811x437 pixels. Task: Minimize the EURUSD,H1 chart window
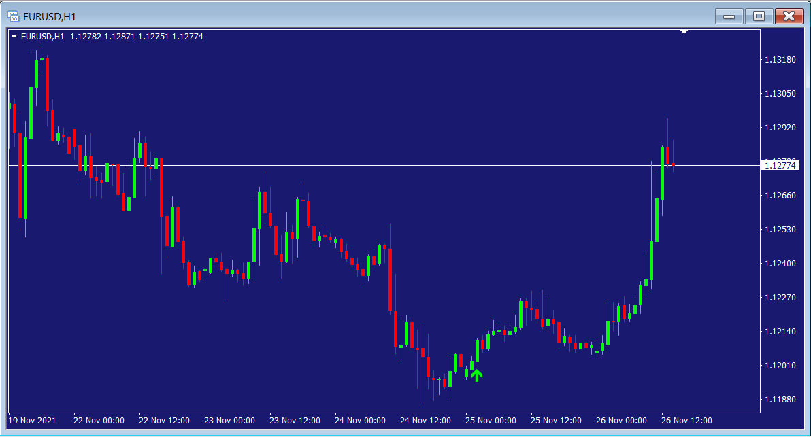(729, 16)
